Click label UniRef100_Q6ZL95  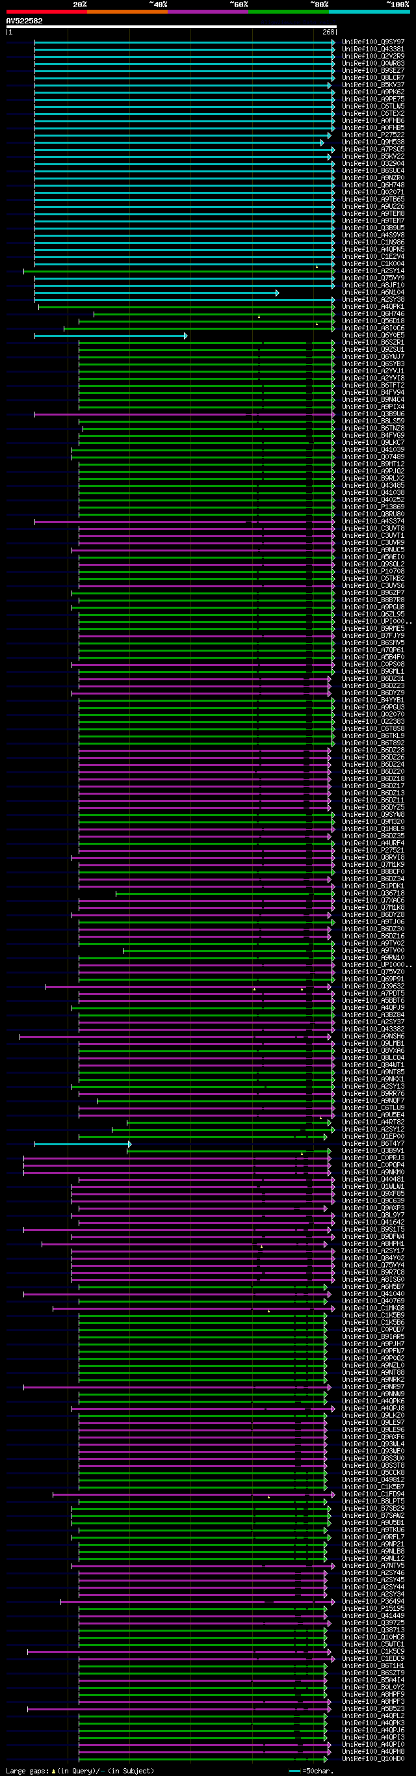click(x=373, y=615)
